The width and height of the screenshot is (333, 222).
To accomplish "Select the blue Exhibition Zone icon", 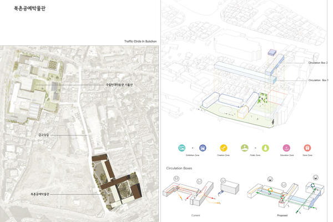I will pos(203,148).
